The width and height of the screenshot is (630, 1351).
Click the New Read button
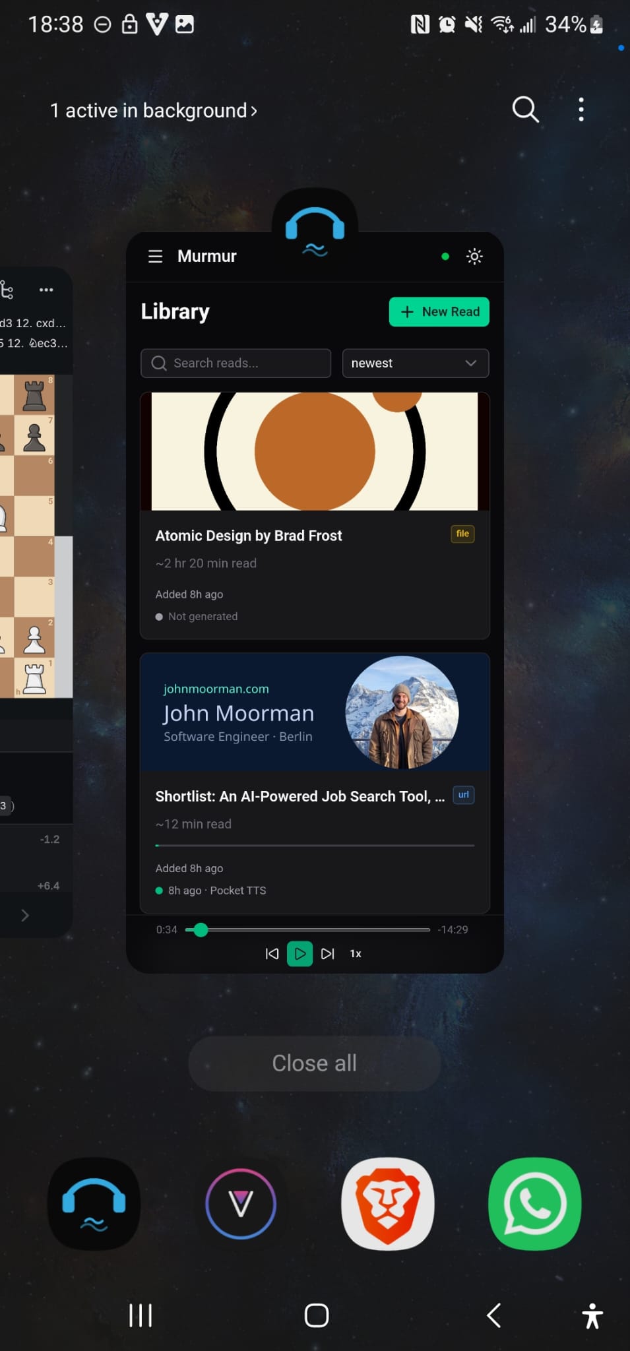[x=439, y=311]
